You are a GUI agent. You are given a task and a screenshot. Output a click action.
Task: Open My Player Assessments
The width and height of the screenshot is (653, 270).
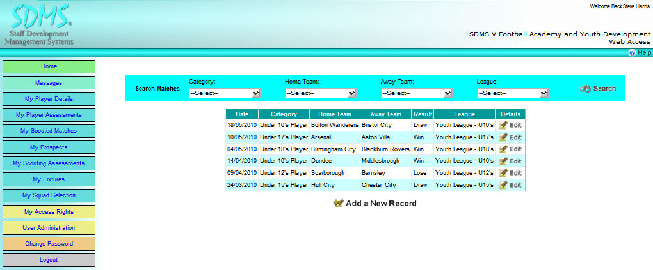click(49, 115)
